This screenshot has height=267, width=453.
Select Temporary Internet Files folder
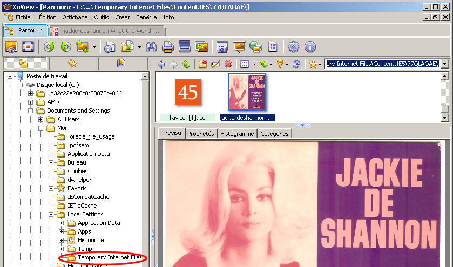coord(109,257)
